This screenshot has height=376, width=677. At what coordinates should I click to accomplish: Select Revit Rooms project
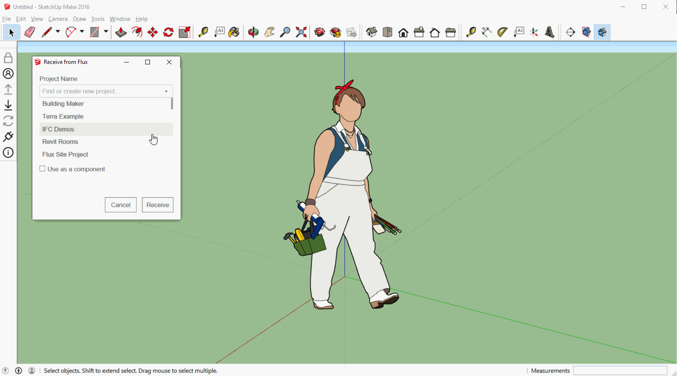coord(106,142)
